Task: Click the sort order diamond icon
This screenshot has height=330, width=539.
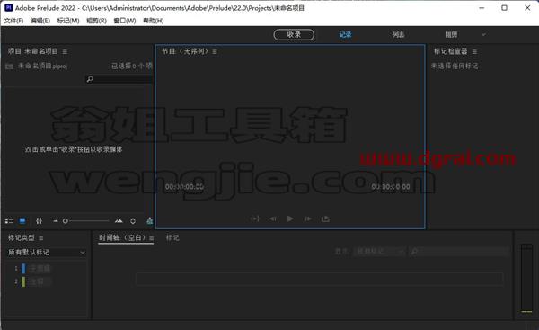Action: click(133, 221)
